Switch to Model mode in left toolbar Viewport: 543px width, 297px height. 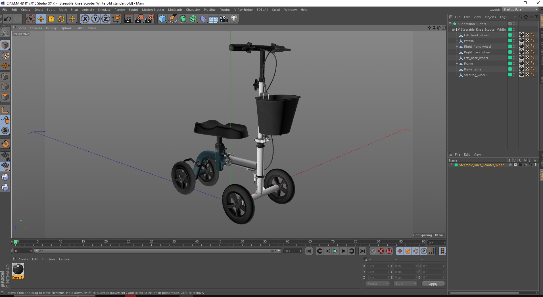[x=5, y=45]
